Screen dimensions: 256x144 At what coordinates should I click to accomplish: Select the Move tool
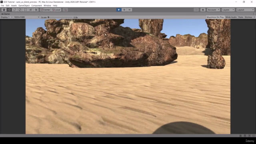tap(9, 10)
